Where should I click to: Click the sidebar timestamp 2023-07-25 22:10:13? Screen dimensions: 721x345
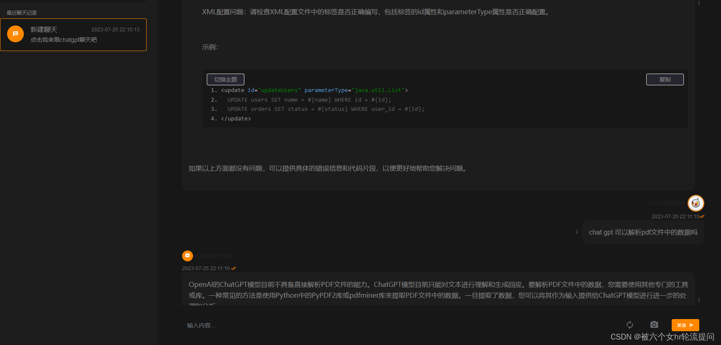(115, 30)
